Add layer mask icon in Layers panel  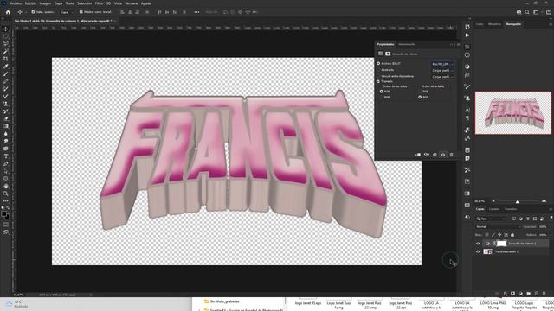coord(513,294)
